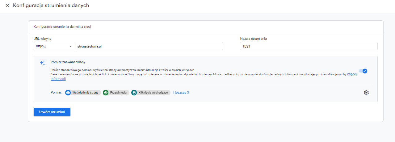This screenshot has width=395, height=142.
Task: Select the Kliknięcia wychodzące chip label
Action: 153,93
